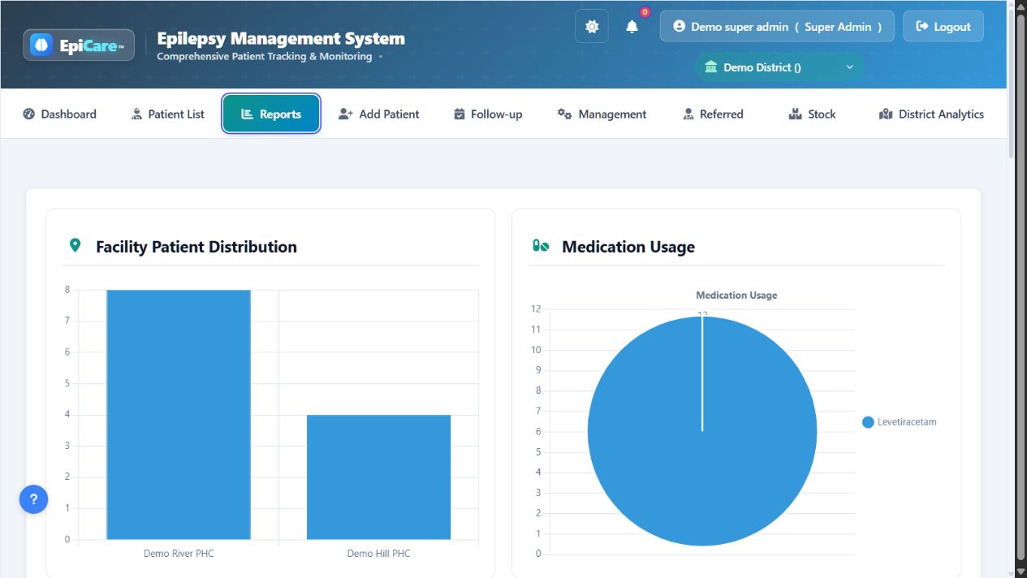Click the scrollbar down arrow
This screenshot has height=578, width=1027.
pos(1021,572)
